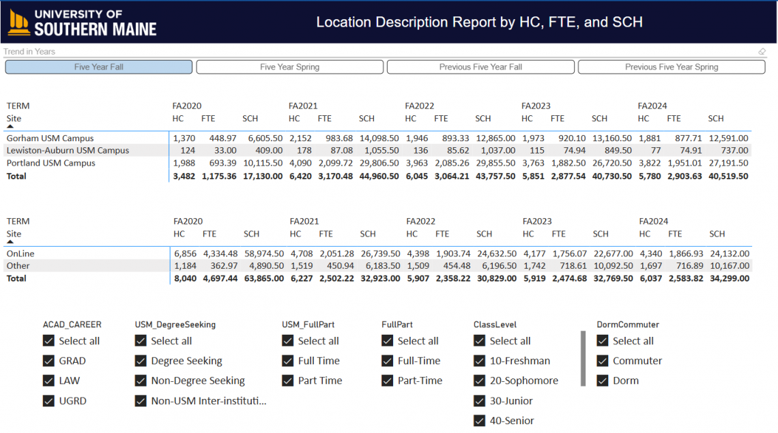Toggle the 10-Freshman class level checkbox
Screen dimensions: 778x433
(x=479, y=361)
